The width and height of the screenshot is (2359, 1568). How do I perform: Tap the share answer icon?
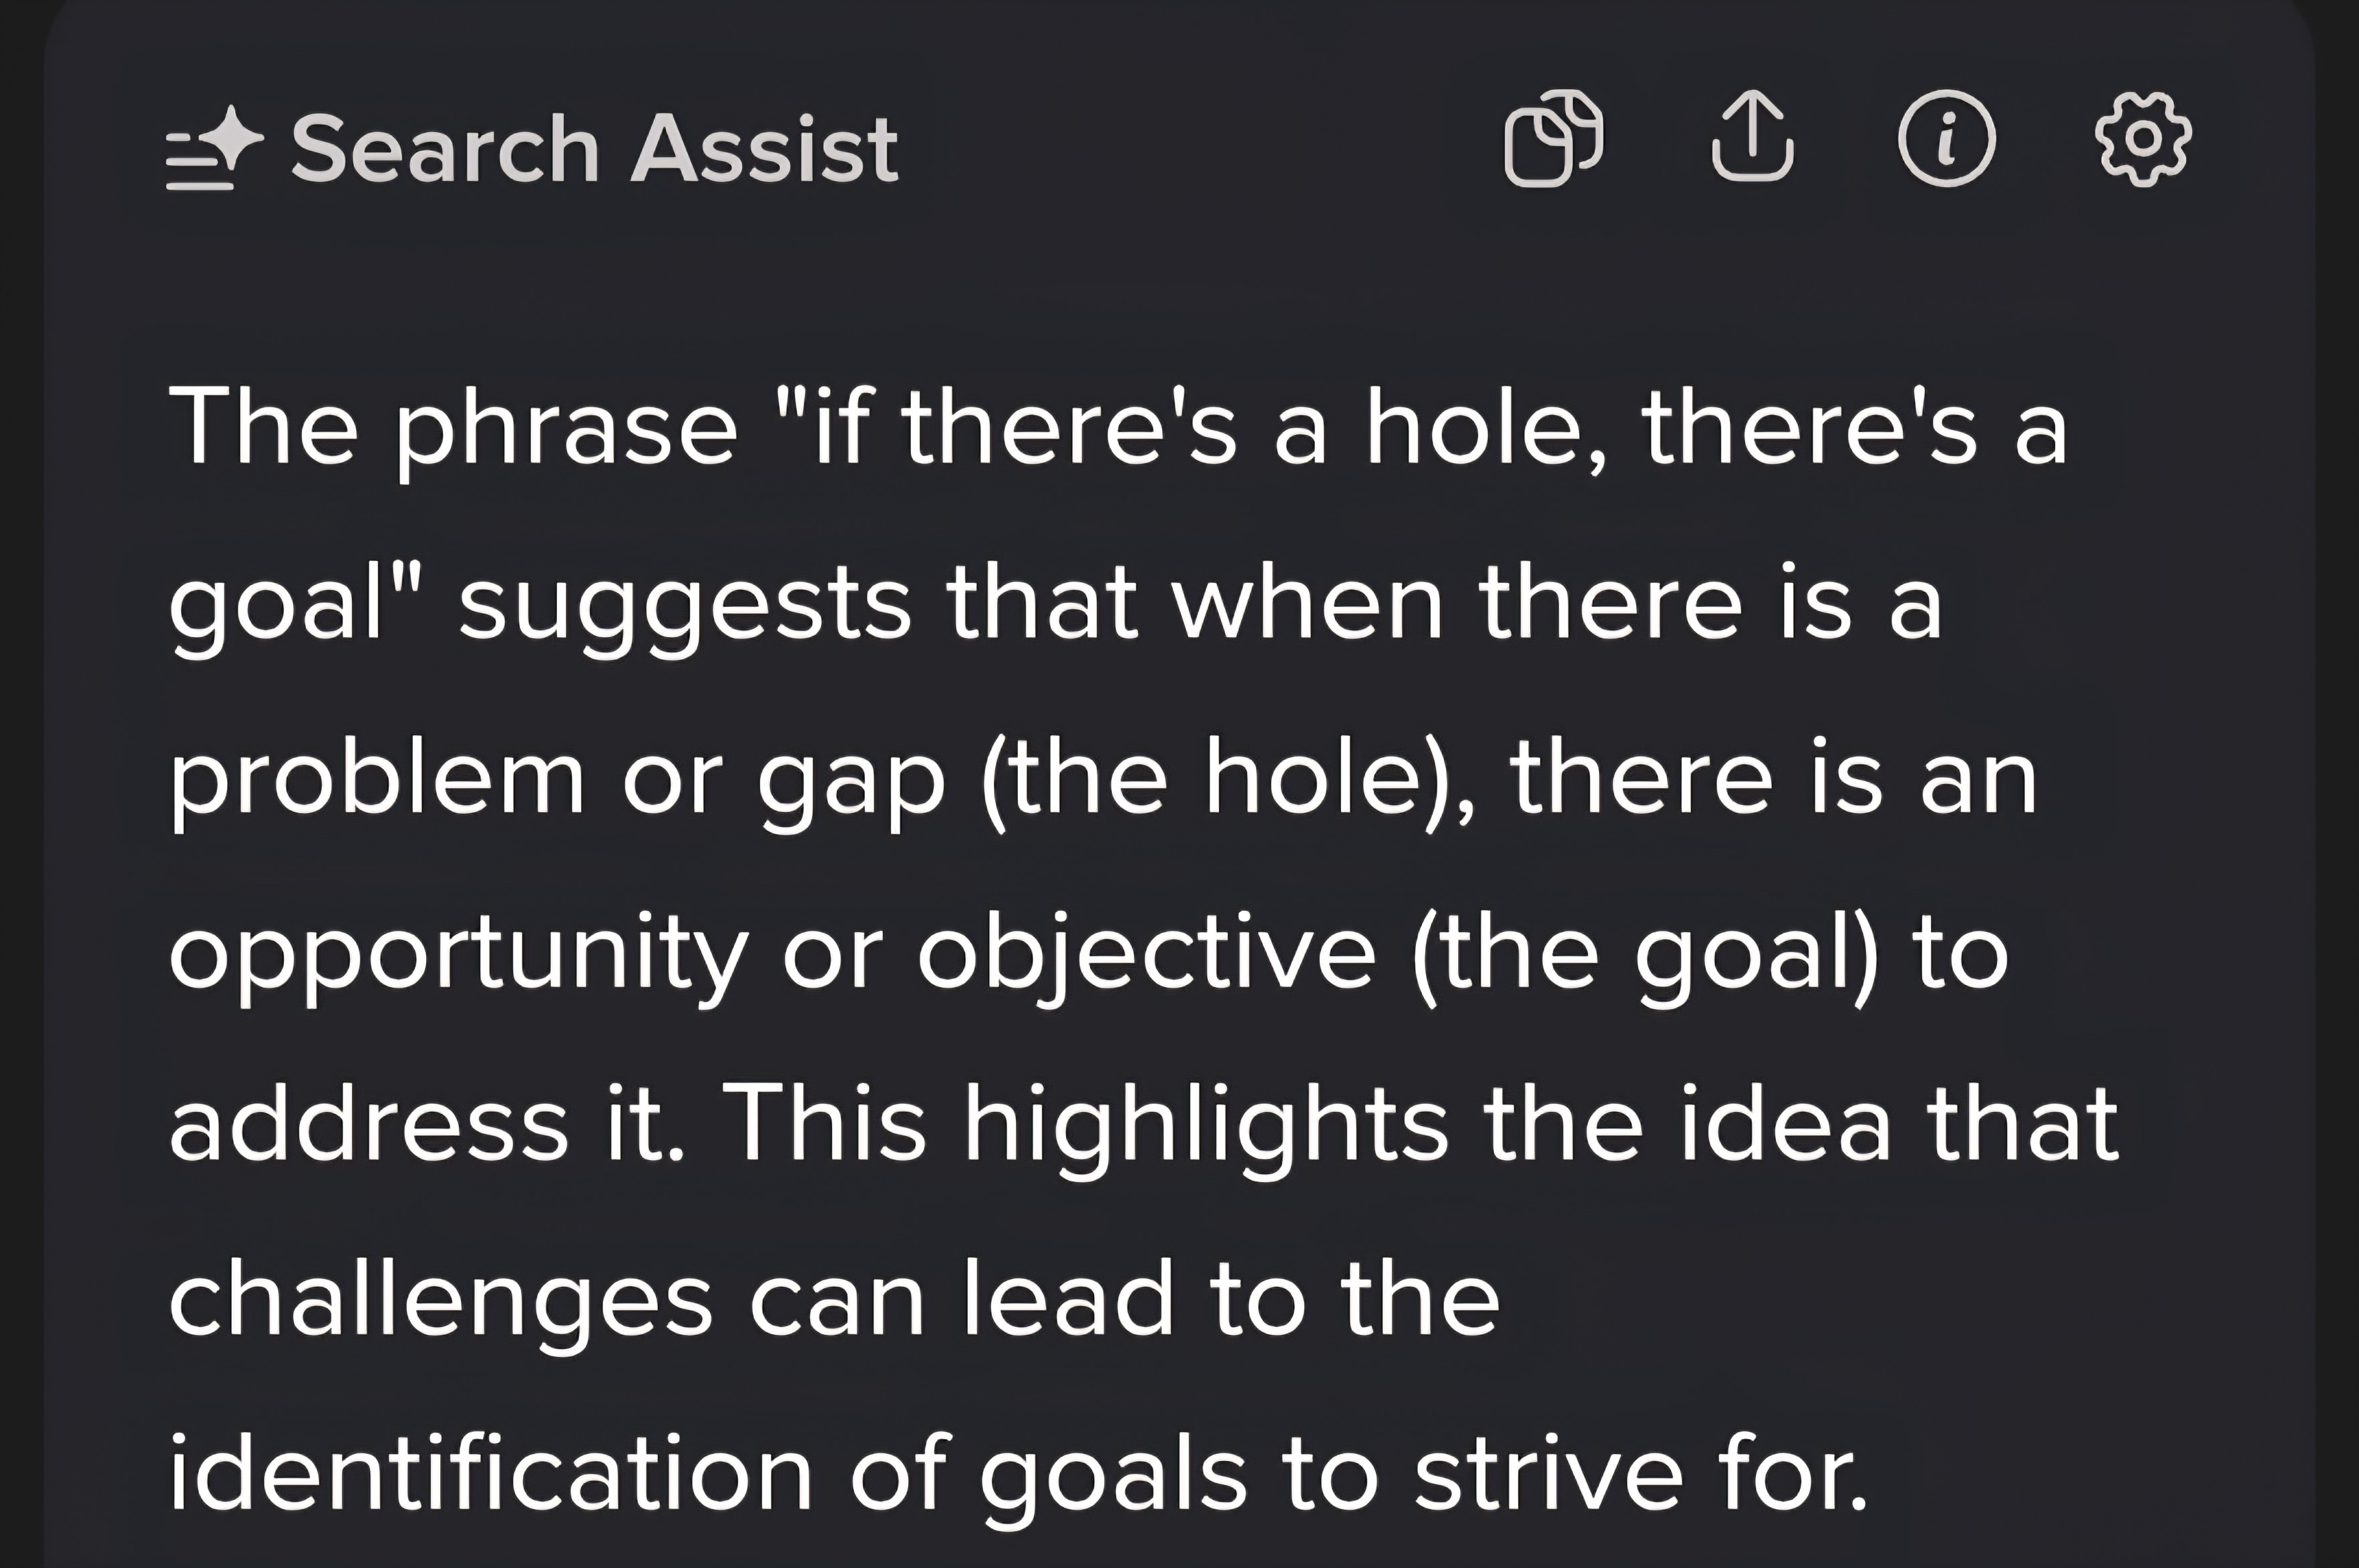point(1752,139)
